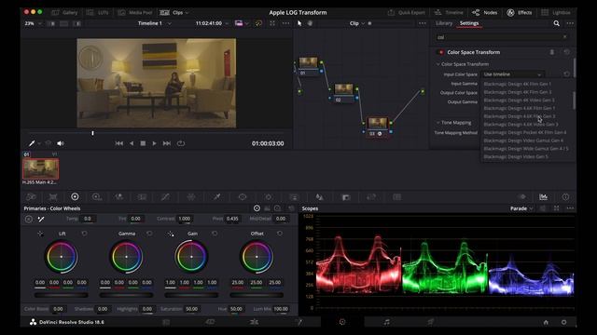Open the Lightbox view
The image size is (597, 335).
coord(556,12)
